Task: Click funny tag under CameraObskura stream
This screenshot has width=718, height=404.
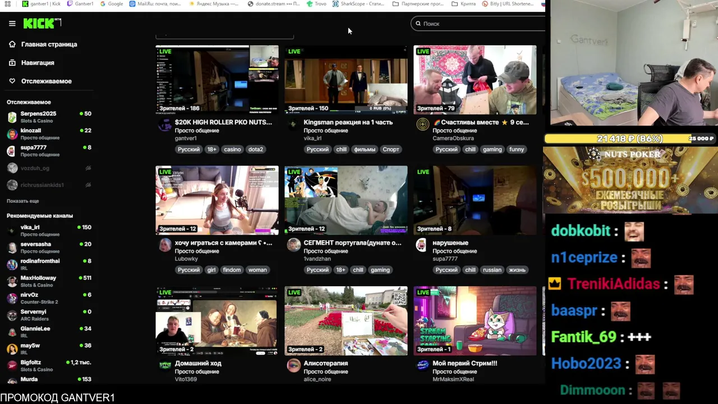Action: 517,149
